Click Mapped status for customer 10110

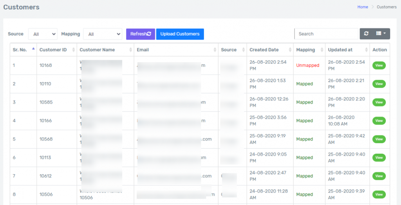(305, 84)
